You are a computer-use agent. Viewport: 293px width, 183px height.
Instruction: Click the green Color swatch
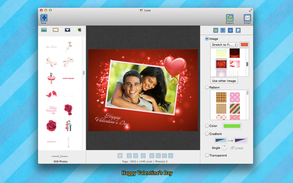tap(231, 126)
